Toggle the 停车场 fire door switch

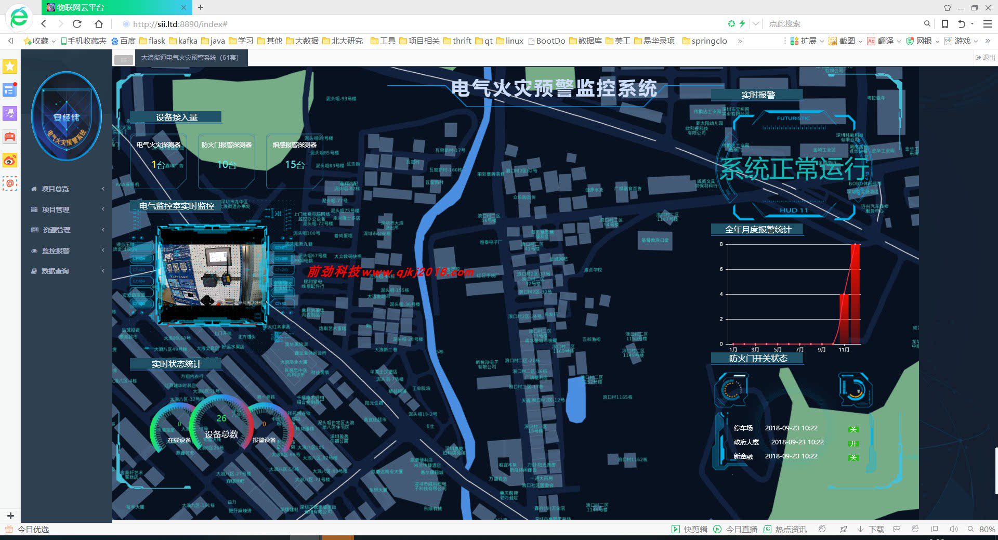[x=853, y=429]
